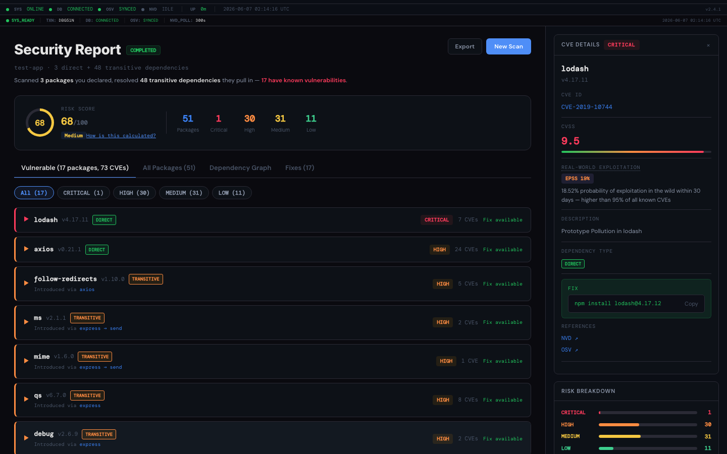Click the Medium risk label
The image size is (727, 454).
tap(73, 136)
